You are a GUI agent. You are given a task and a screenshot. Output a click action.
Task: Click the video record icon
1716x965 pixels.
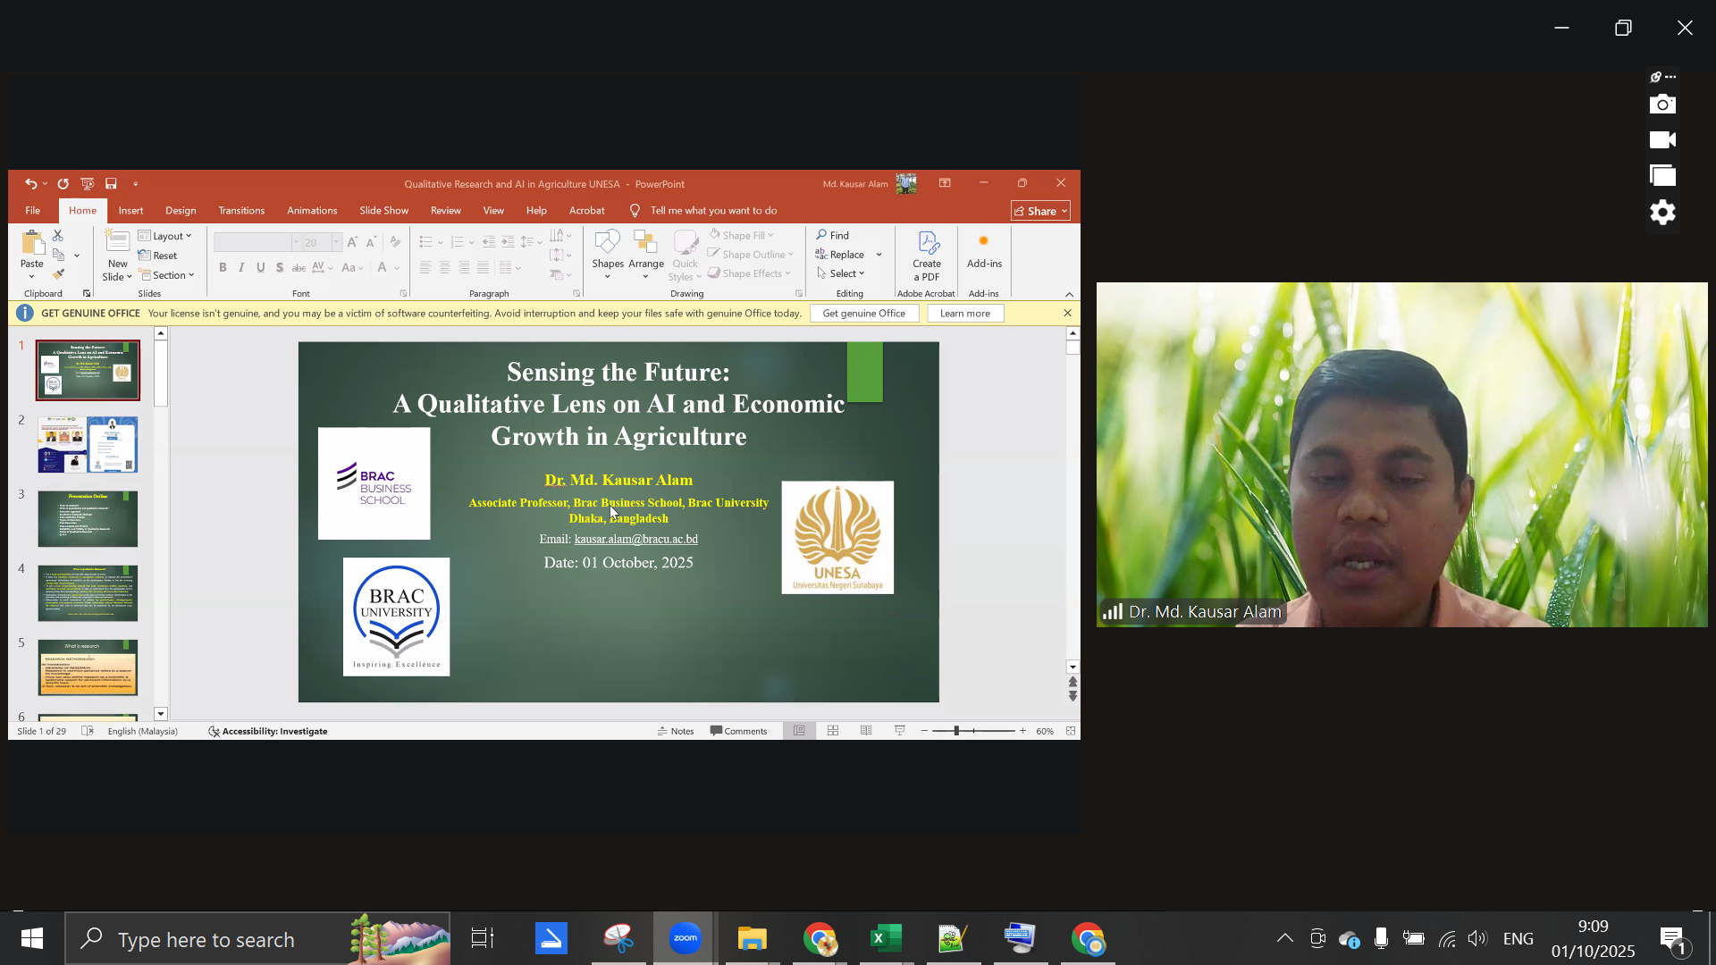1662,140
